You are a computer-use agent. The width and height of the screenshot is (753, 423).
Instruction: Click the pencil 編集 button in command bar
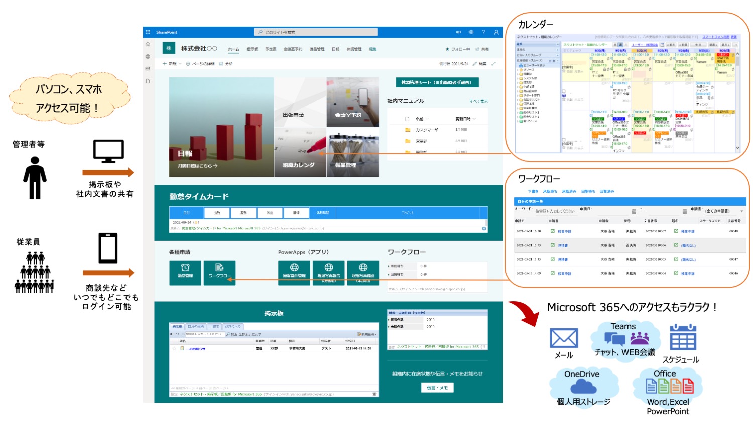coord(479,64)
